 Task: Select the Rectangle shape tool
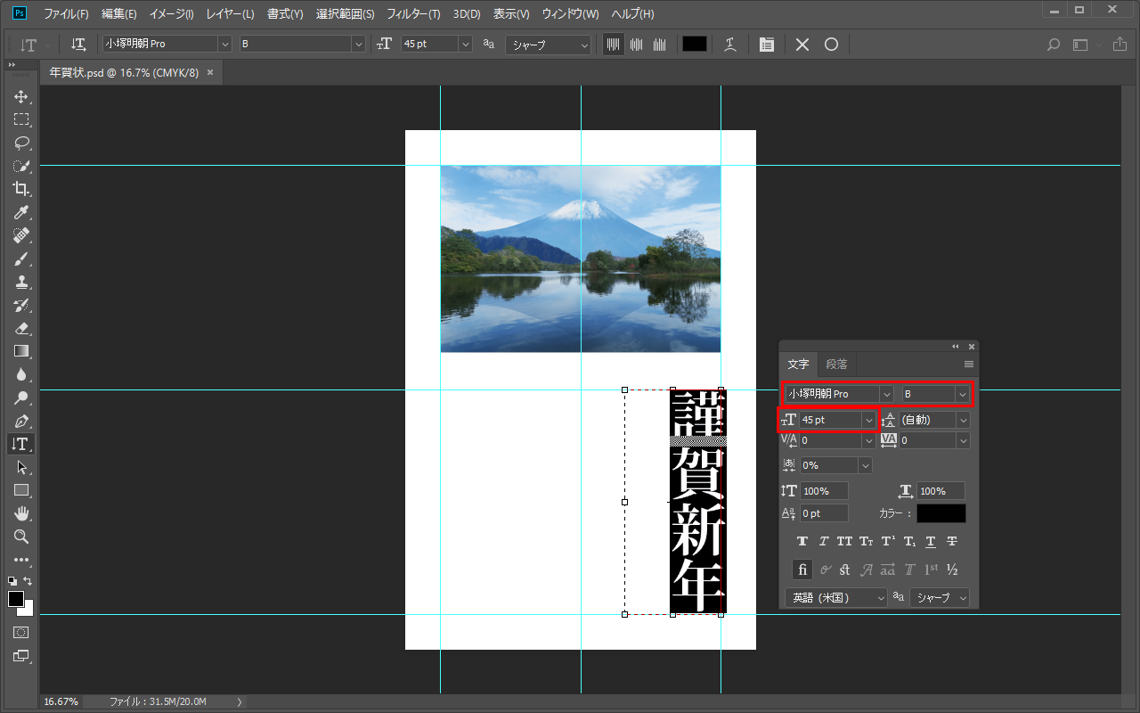pyautogui.click(x=21, y=490)
